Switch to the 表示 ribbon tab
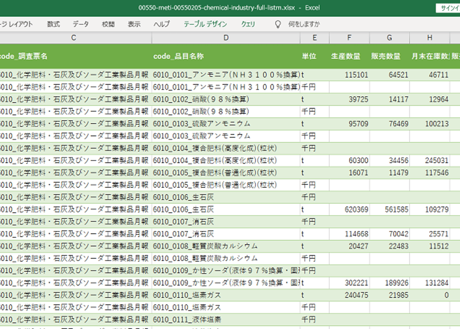 coord(134,24)
